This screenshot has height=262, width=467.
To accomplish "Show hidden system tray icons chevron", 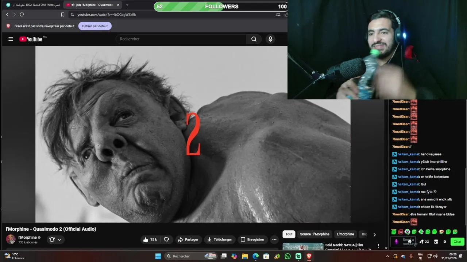I will click(387, 256).
